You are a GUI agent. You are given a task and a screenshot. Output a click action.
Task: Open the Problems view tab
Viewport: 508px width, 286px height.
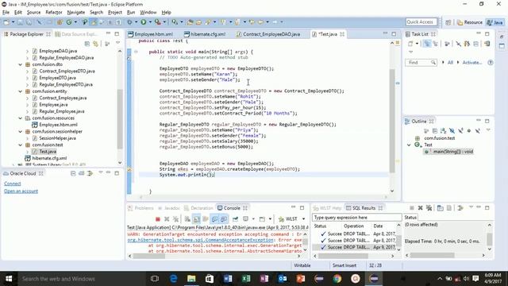(x=141, y=208)
